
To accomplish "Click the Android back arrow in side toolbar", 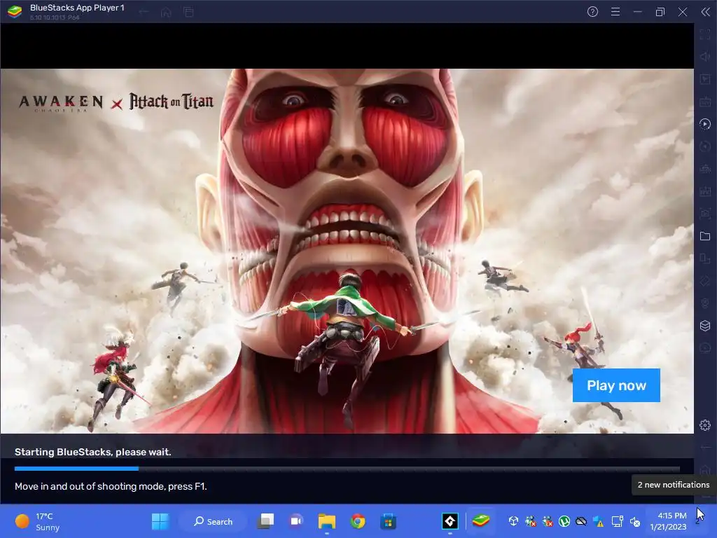I will 705,448.
